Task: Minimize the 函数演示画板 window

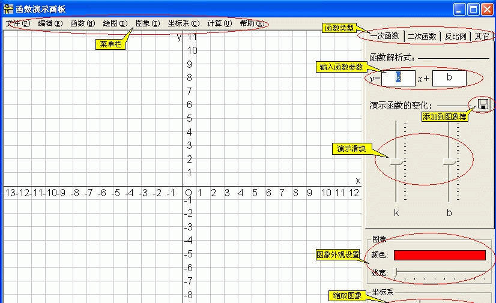Action: (459, 9)
